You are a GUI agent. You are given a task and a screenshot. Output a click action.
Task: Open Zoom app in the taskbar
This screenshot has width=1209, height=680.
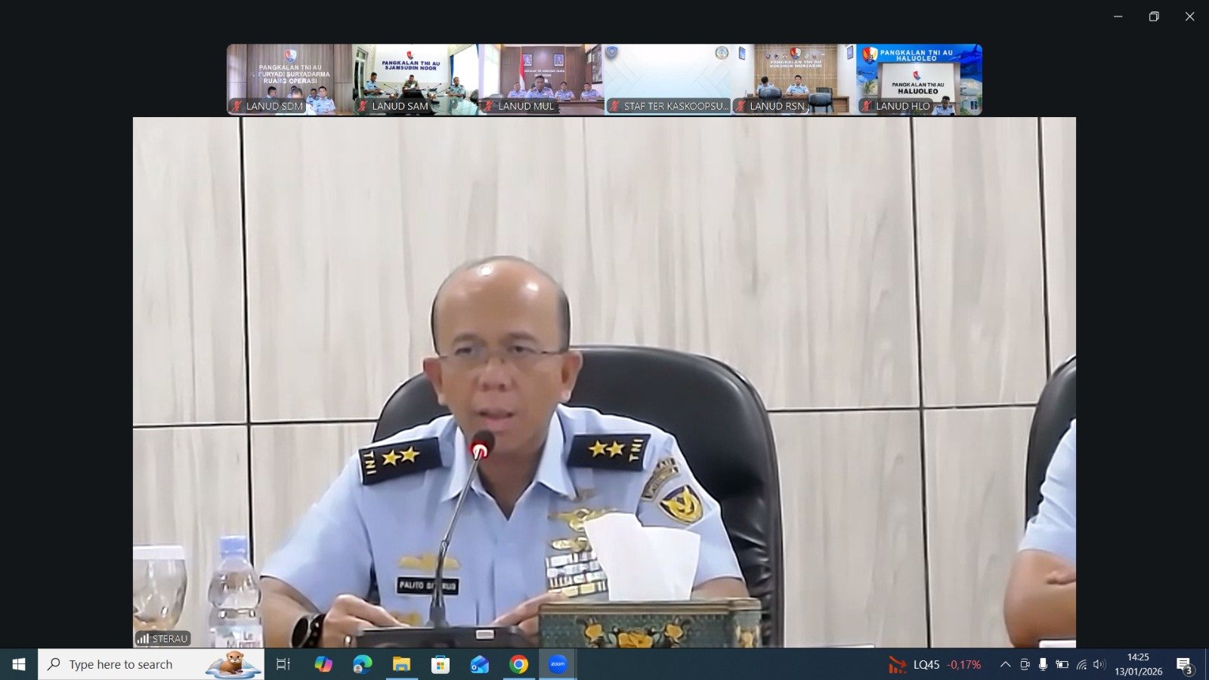[558, 664]
